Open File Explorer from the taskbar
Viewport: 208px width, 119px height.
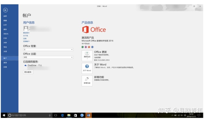click(x=69, y=115)
